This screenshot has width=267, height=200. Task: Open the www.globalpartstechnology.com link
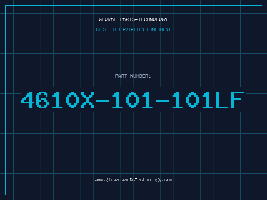click(x=133, y=180)
